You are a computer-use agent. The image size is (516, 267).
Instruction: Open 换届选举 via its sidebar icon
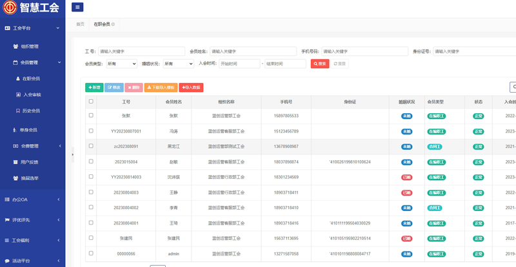15,178
